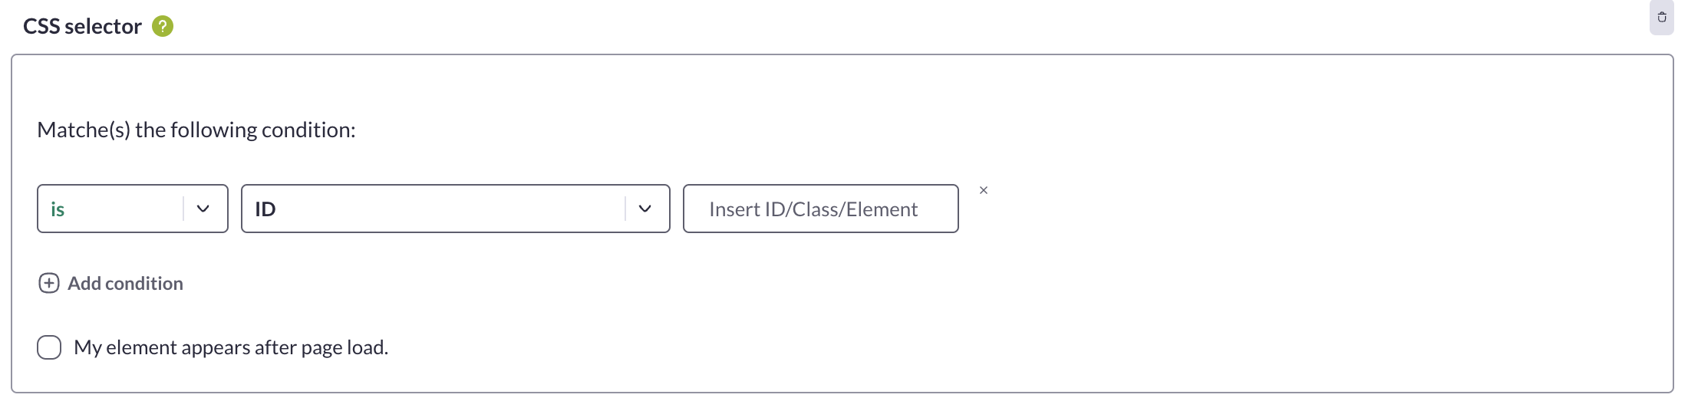1688x411 pixels.
Task: Open the ID selector type dropdown
Action: [456, 209]
